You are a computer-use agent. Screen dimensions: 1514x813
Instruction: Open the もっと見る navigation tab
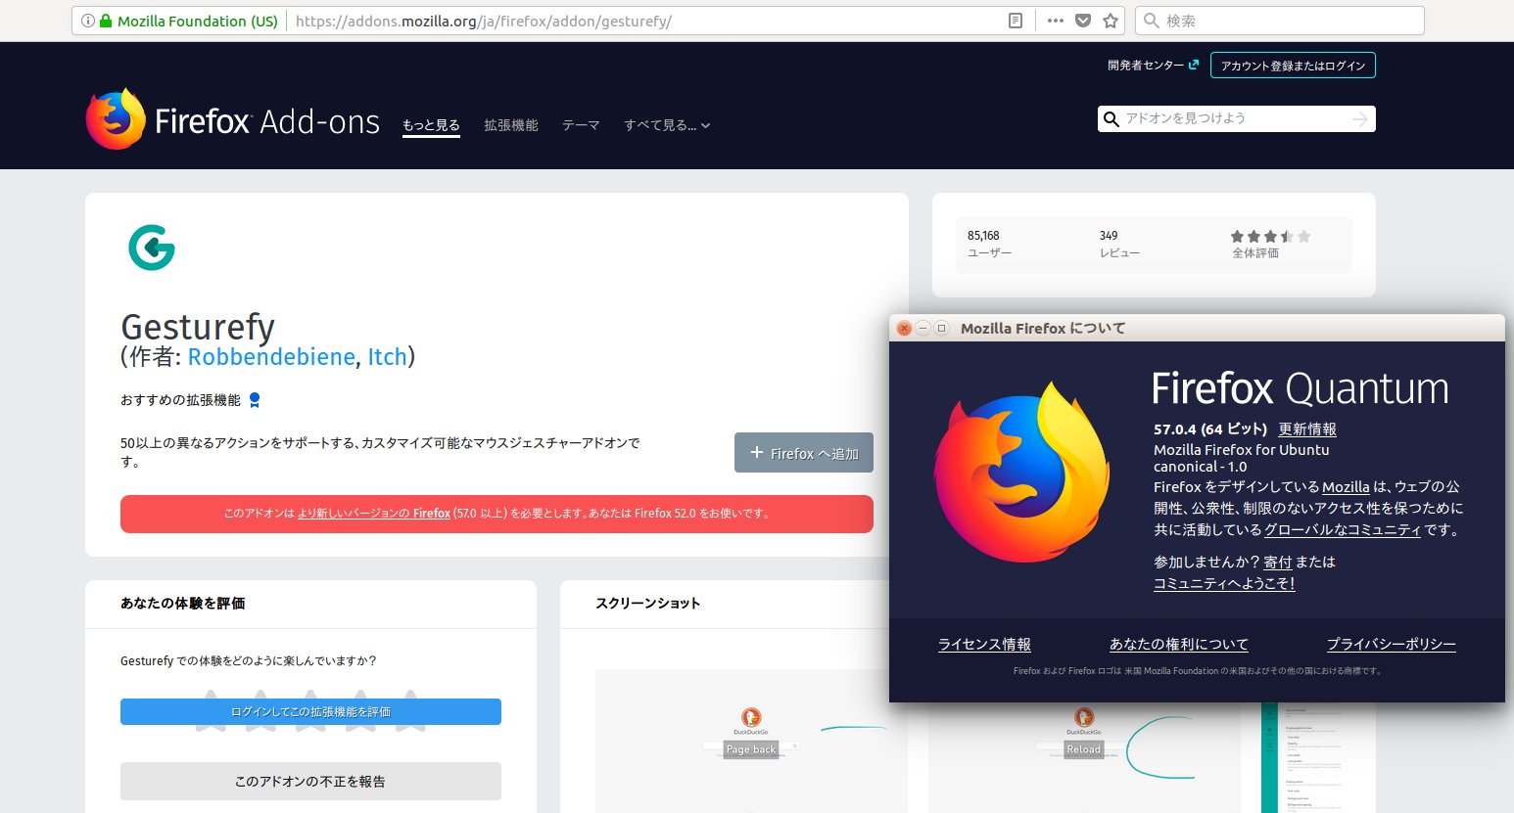coord(431,125)
